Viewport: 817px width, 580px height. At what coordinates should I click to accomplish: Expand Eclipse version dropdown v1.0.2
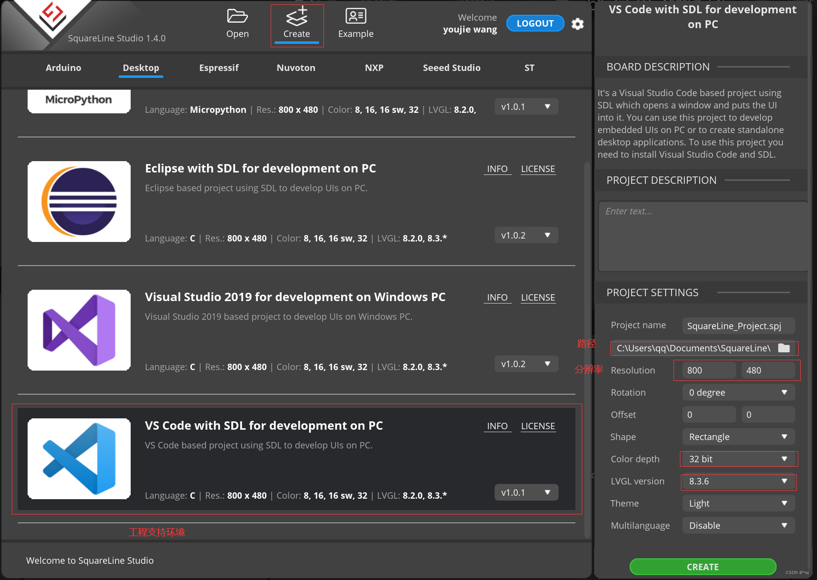[x=527, y=235]
